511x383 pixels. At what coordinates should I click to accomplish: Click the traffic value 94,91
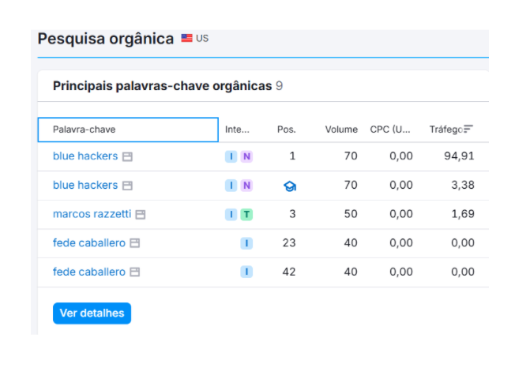point(459,156)
